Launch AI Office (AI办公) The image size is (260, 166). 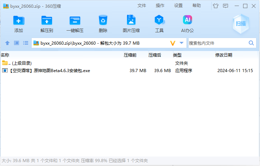[188, 20]
